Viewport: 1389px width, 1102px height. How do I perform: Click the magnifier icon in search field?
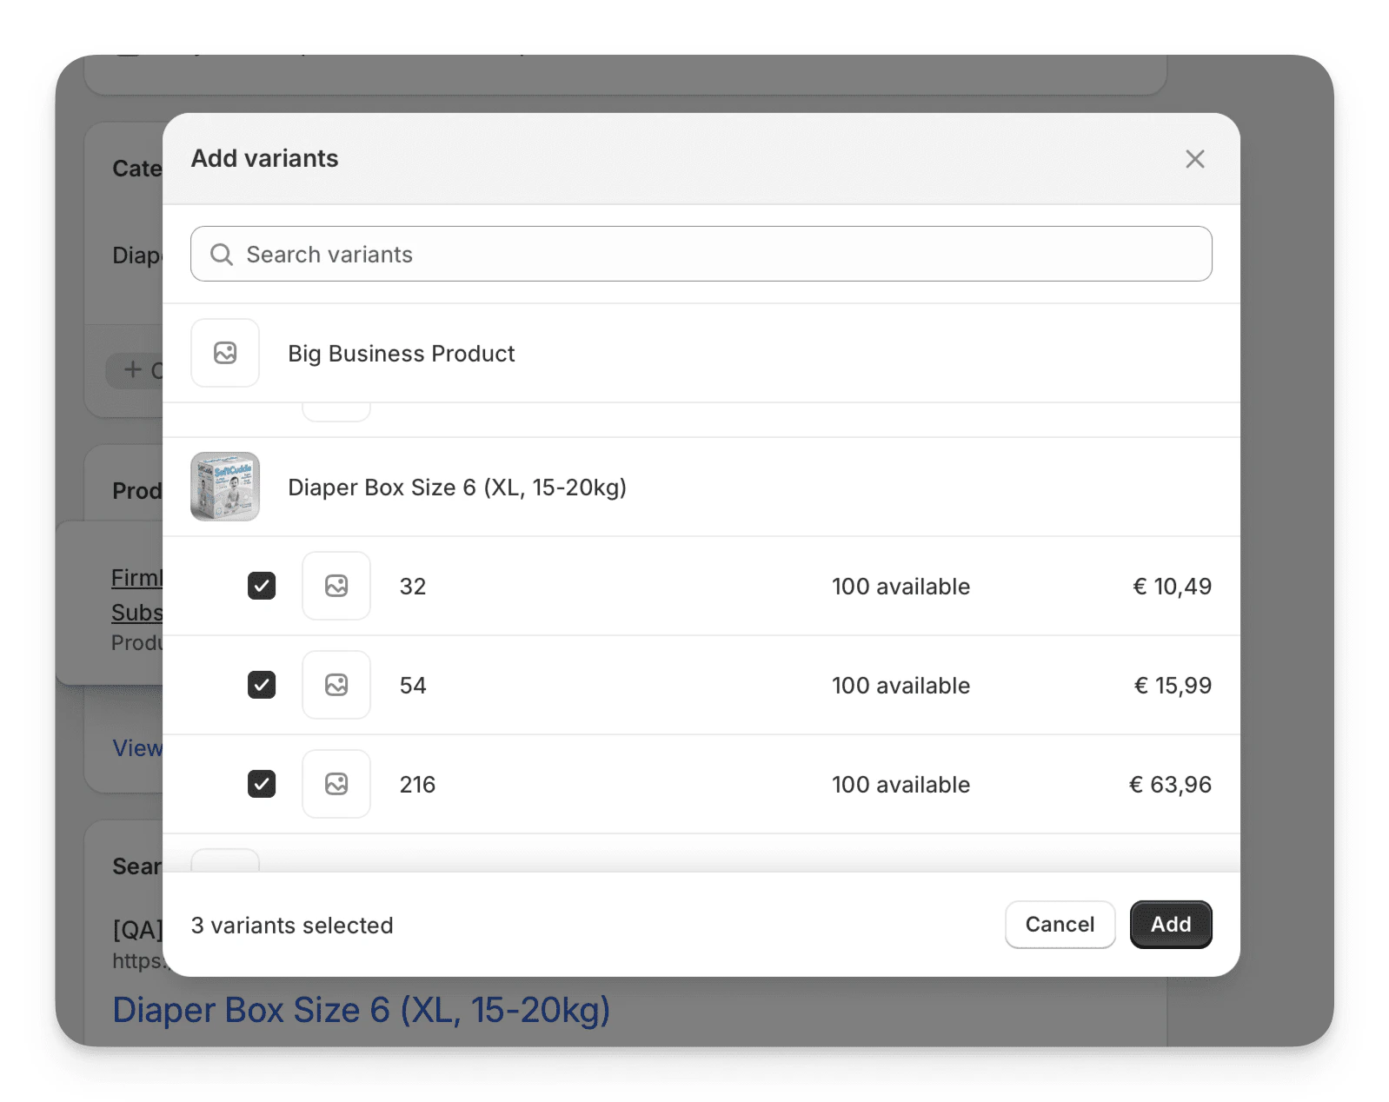[x=222, y=255]
